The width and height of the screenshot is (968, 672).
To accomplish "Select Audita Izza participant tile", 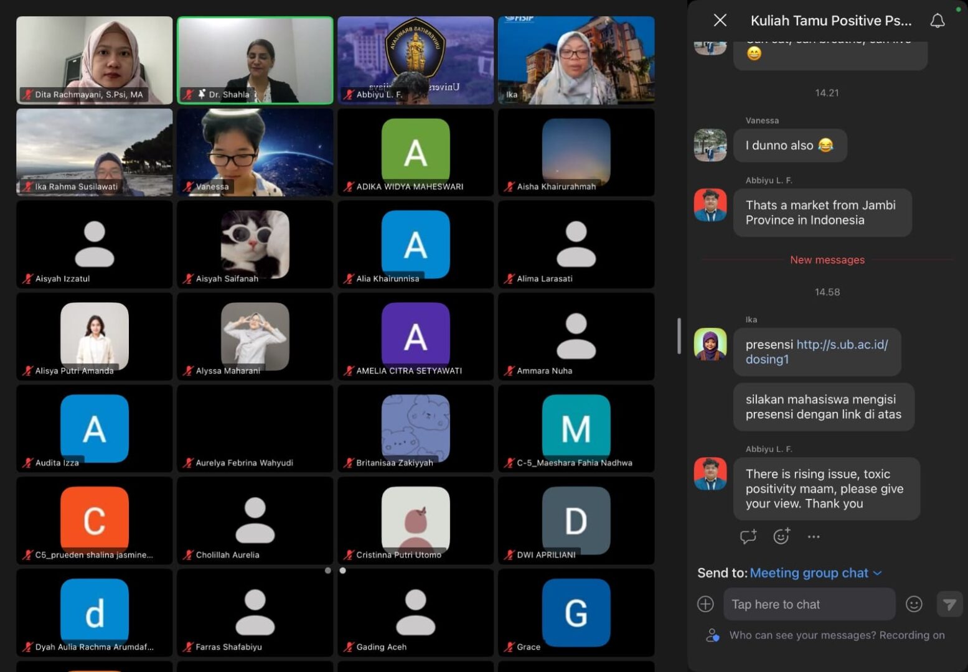I will [x=95, y=429].
